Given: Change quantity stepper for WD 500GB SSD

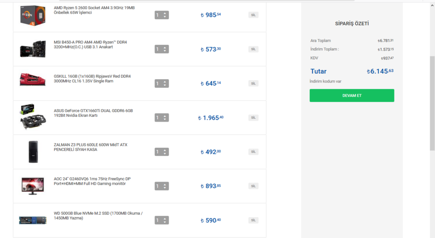Looking at the screenshot, I should [162, 220].
